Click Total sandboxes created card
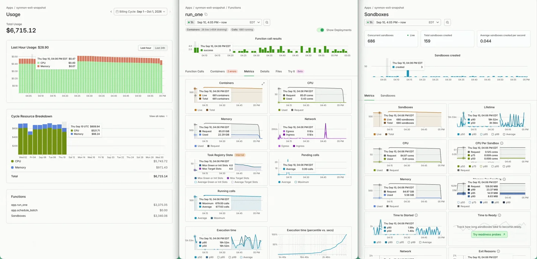 tap(447, 38)
